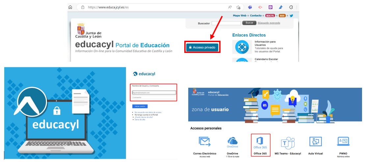Click the BOCYL badge
This screenshot has height=162, width=365.
point(270,15)
